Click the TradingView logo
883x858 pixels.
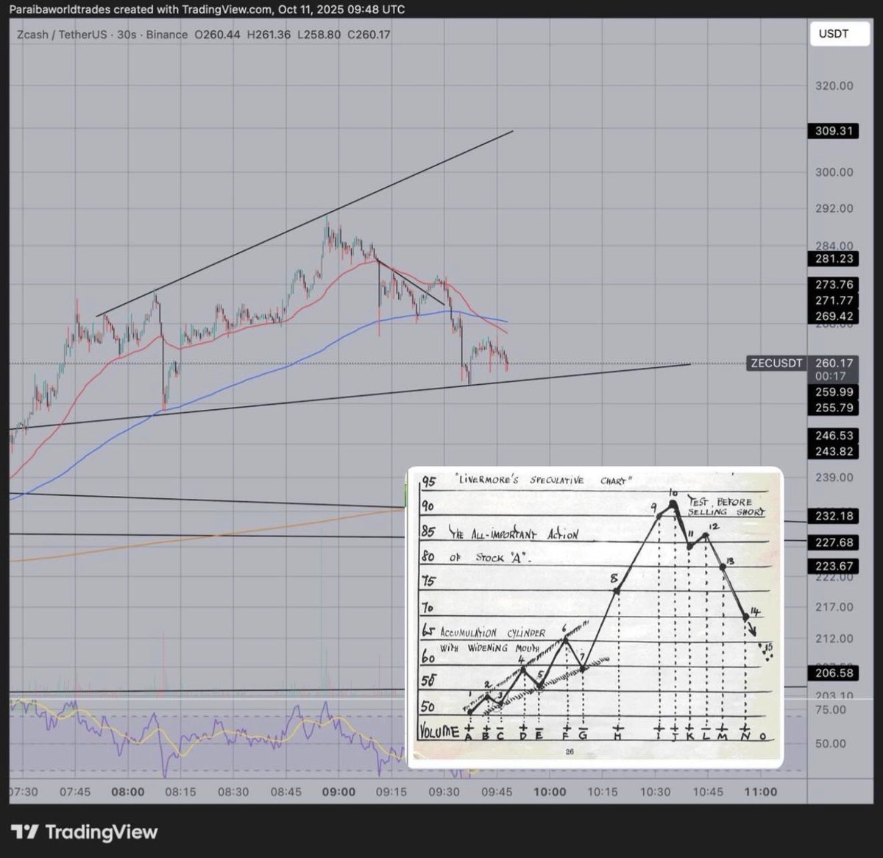(x=85, y=832)
